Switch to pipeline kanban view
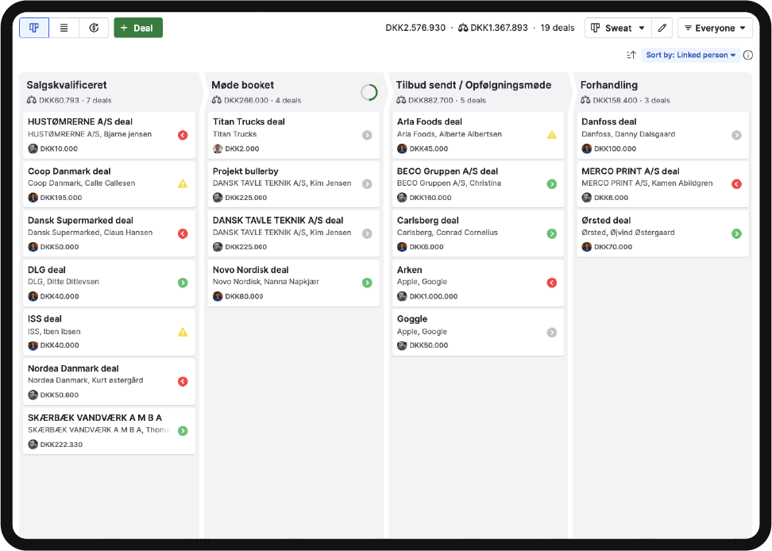This screenshot has width=772, height=551. pos(34,28)
